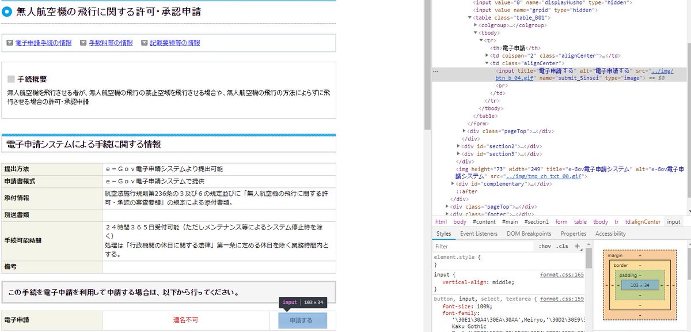The height and width of the screenshot is (332, 691).
Task: Click the arrow icon beside 手数料等の情報
Action: pos(83,43)
